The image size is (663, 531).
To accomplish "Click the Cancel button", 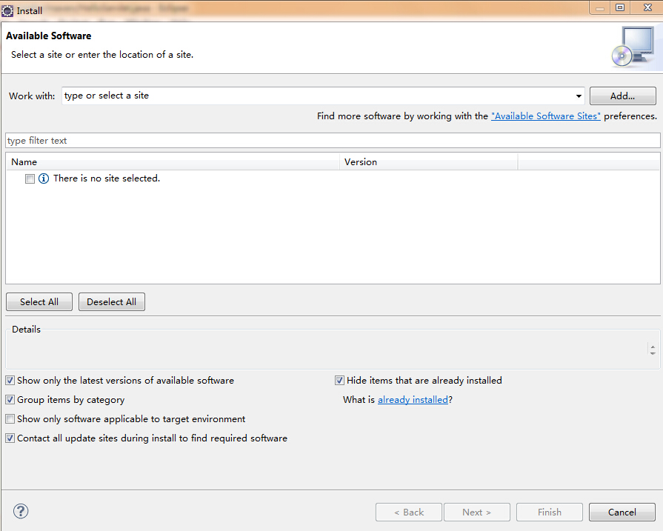I will pyautogui.click(x=622, y=512).
